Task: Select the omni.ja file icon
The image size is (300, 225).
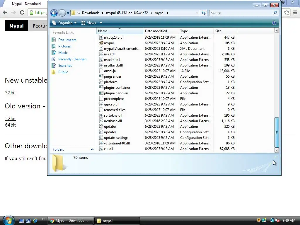Action: [101, 71]
